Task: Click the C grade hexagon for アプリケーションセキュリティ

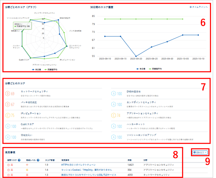Action: coord(114,115)
